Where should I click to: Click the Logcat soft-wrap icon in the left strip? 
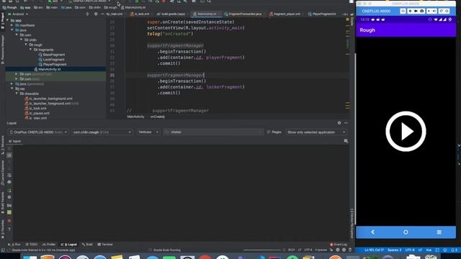(9, 176)
